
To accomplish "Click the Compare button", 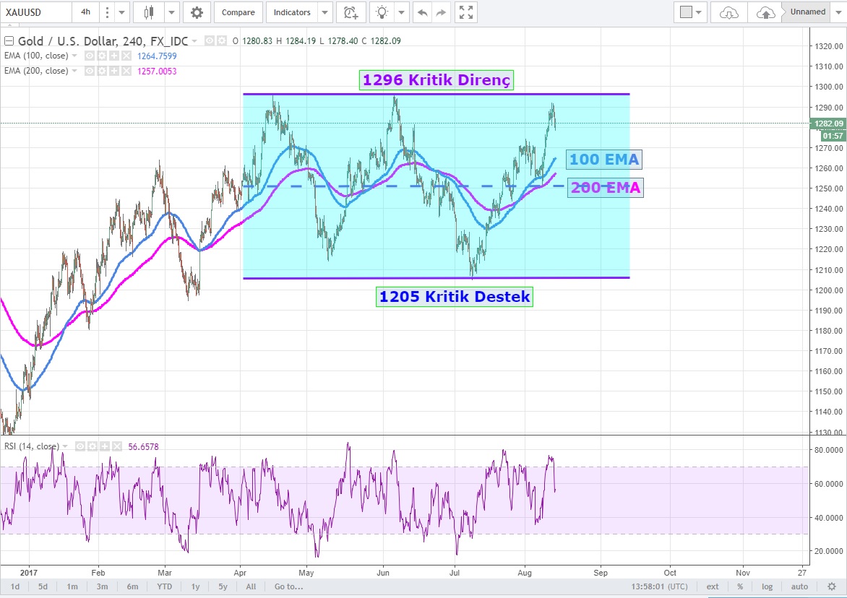I will [x=238, y=12].
